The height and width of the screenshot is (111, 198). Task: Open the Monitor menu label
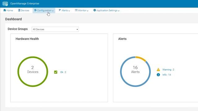pyautogui.click(x=82, y=10)
